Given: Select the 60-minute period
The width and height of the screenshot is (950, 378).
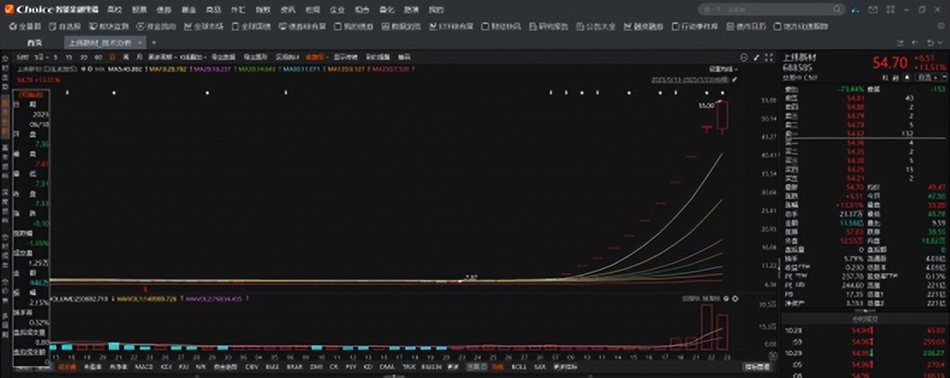Looking at the screenshot, I should pos(99,57).
